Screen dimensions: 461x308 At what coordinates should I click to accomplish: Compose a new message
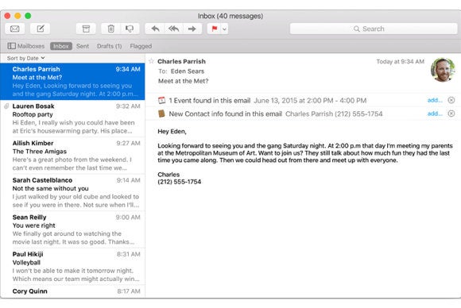coord(41,29)
